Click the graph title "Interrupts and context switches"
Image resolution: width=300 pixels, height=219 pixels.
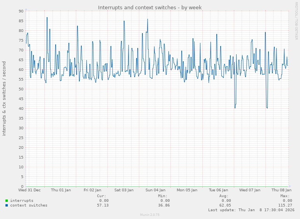pyautogui.click(x=150, y=7)
